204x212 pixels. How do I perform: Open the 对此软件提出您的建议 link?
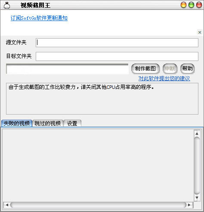164,79
